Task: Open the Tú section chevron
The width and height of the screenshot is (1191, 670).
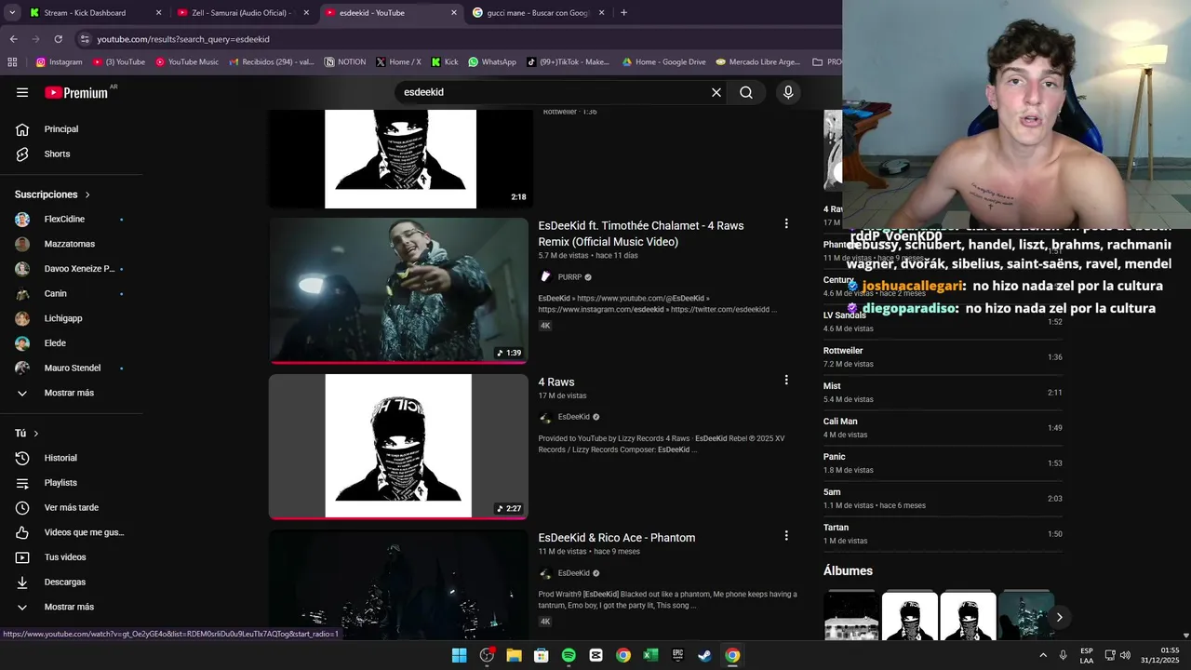Action: [36, 434]
